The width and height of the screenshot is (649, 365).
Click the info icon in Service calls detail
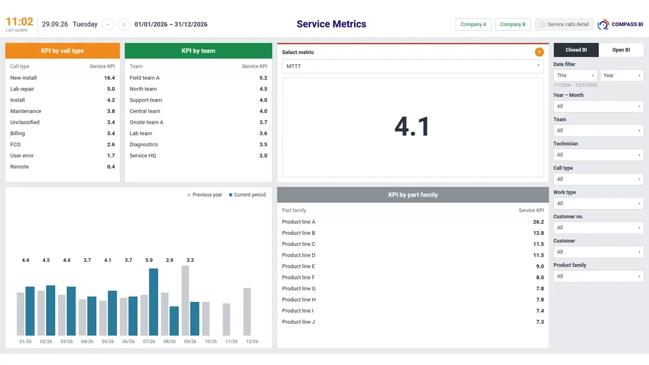pyautogui.click(x=542, y=24)
